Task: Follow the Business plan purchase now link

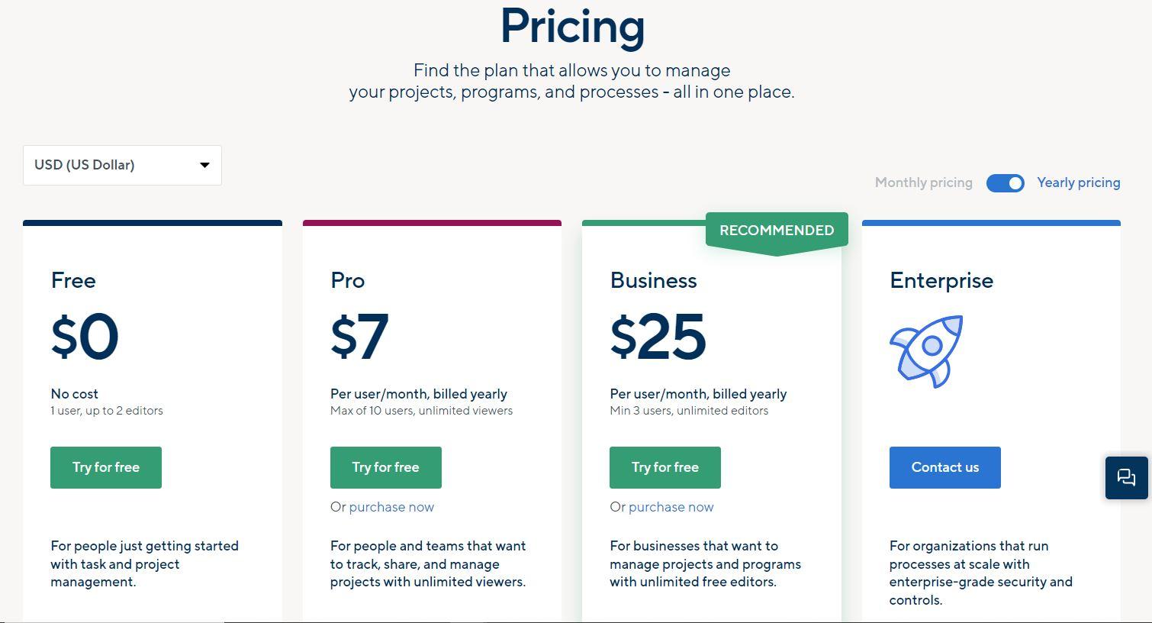Action: 671,507
